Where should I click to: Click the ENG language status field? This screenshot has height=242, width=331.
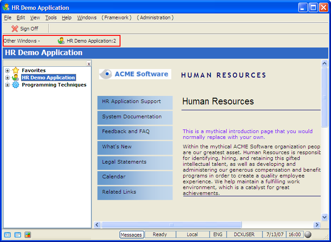(x=218, y=234)
